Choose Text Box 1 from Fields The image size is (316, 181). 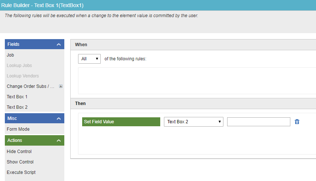tap(17, 97)
